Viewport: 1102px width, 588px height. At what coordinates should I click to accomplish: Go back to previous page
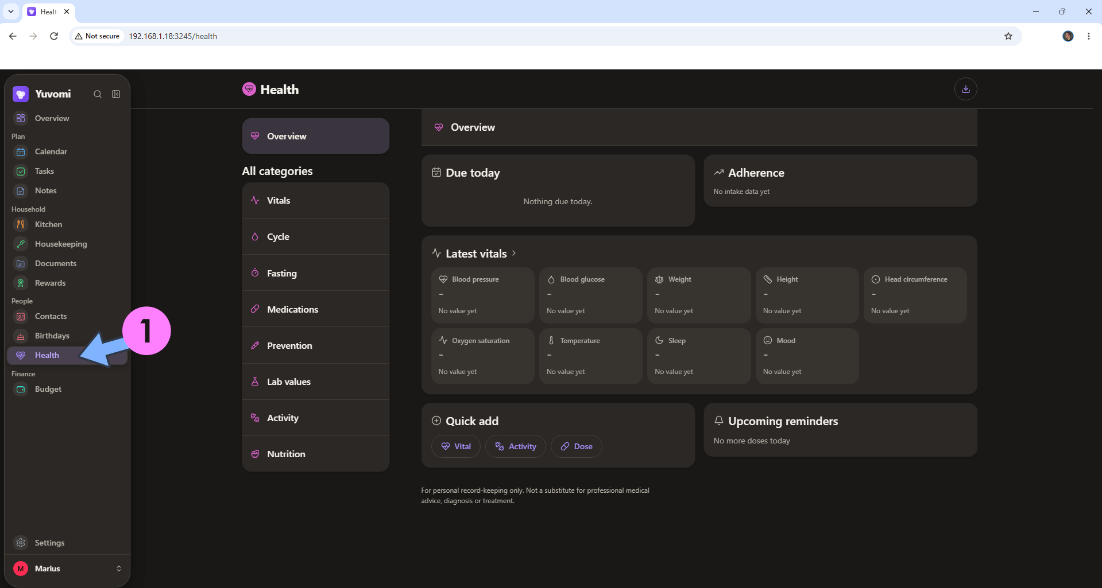point(13,36)
